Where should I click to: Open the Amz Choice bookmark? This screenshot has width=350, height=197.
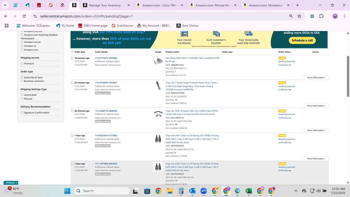click(187, 26)
